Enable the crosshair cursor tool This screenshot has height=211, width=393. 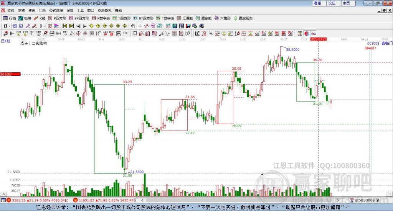point(140,26)
